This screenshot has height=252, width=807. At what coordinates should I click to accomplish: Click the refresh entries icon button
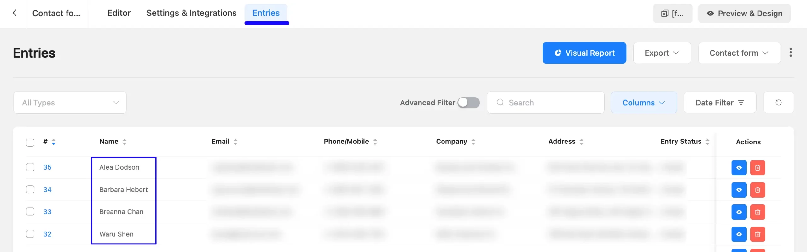pyautogui.click(x=778, y=103)
